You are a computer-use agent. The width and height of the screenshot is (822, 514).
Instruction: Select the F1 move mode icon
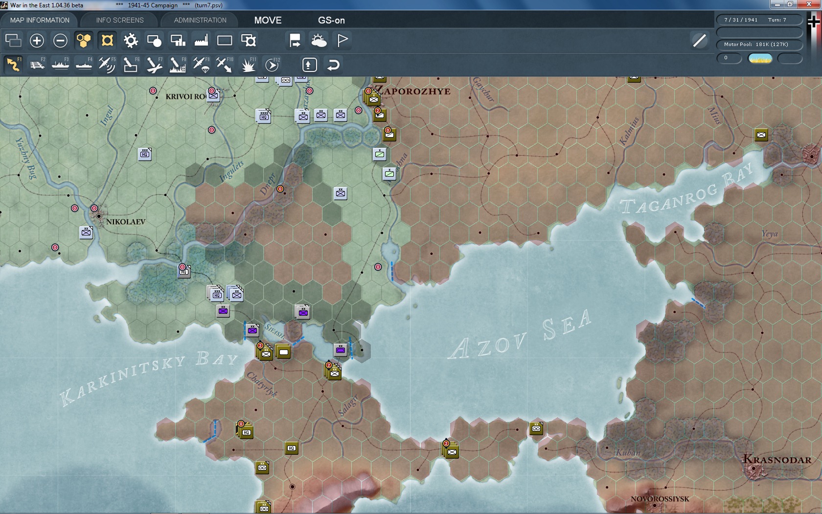point(13,65)
